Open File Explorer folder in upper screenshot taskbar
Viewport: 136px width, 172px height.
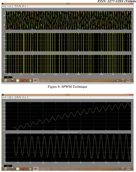pyautogui.click(x=18, y=80)
